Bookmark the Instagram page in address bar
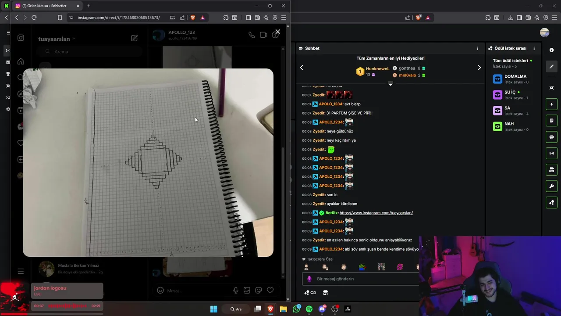 (60, 18)
